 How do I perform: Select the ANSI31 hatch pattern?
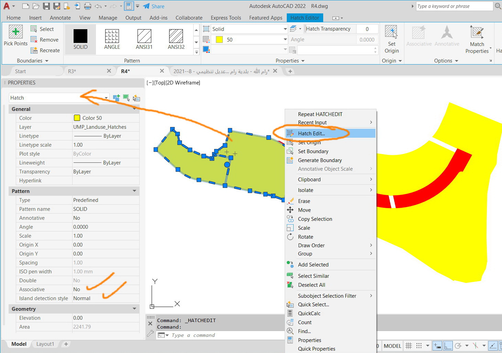tap(144, 38)
